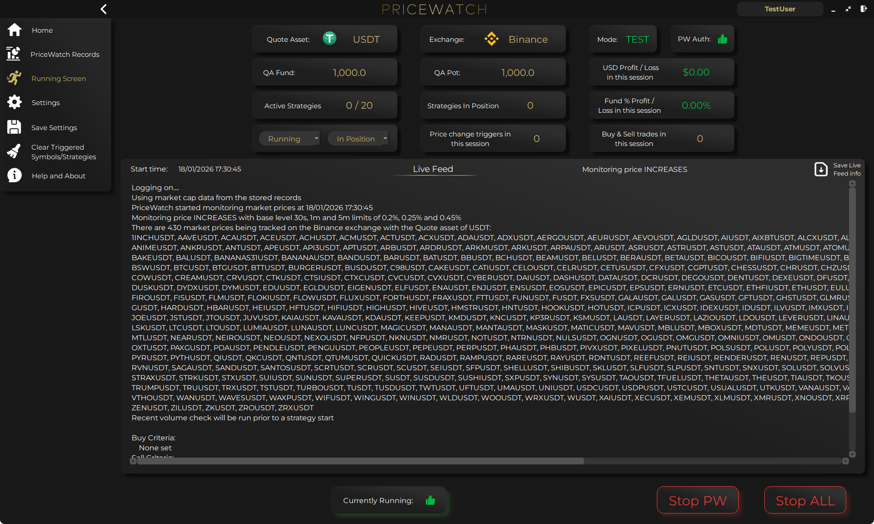
Task: Collapse the sidebar using the back arrow
Action: pos(103,9)
